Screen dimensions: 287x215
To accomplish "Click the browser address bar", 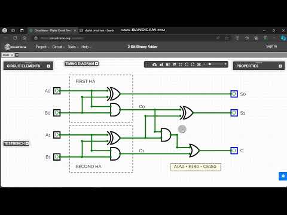I will (126, 38).
